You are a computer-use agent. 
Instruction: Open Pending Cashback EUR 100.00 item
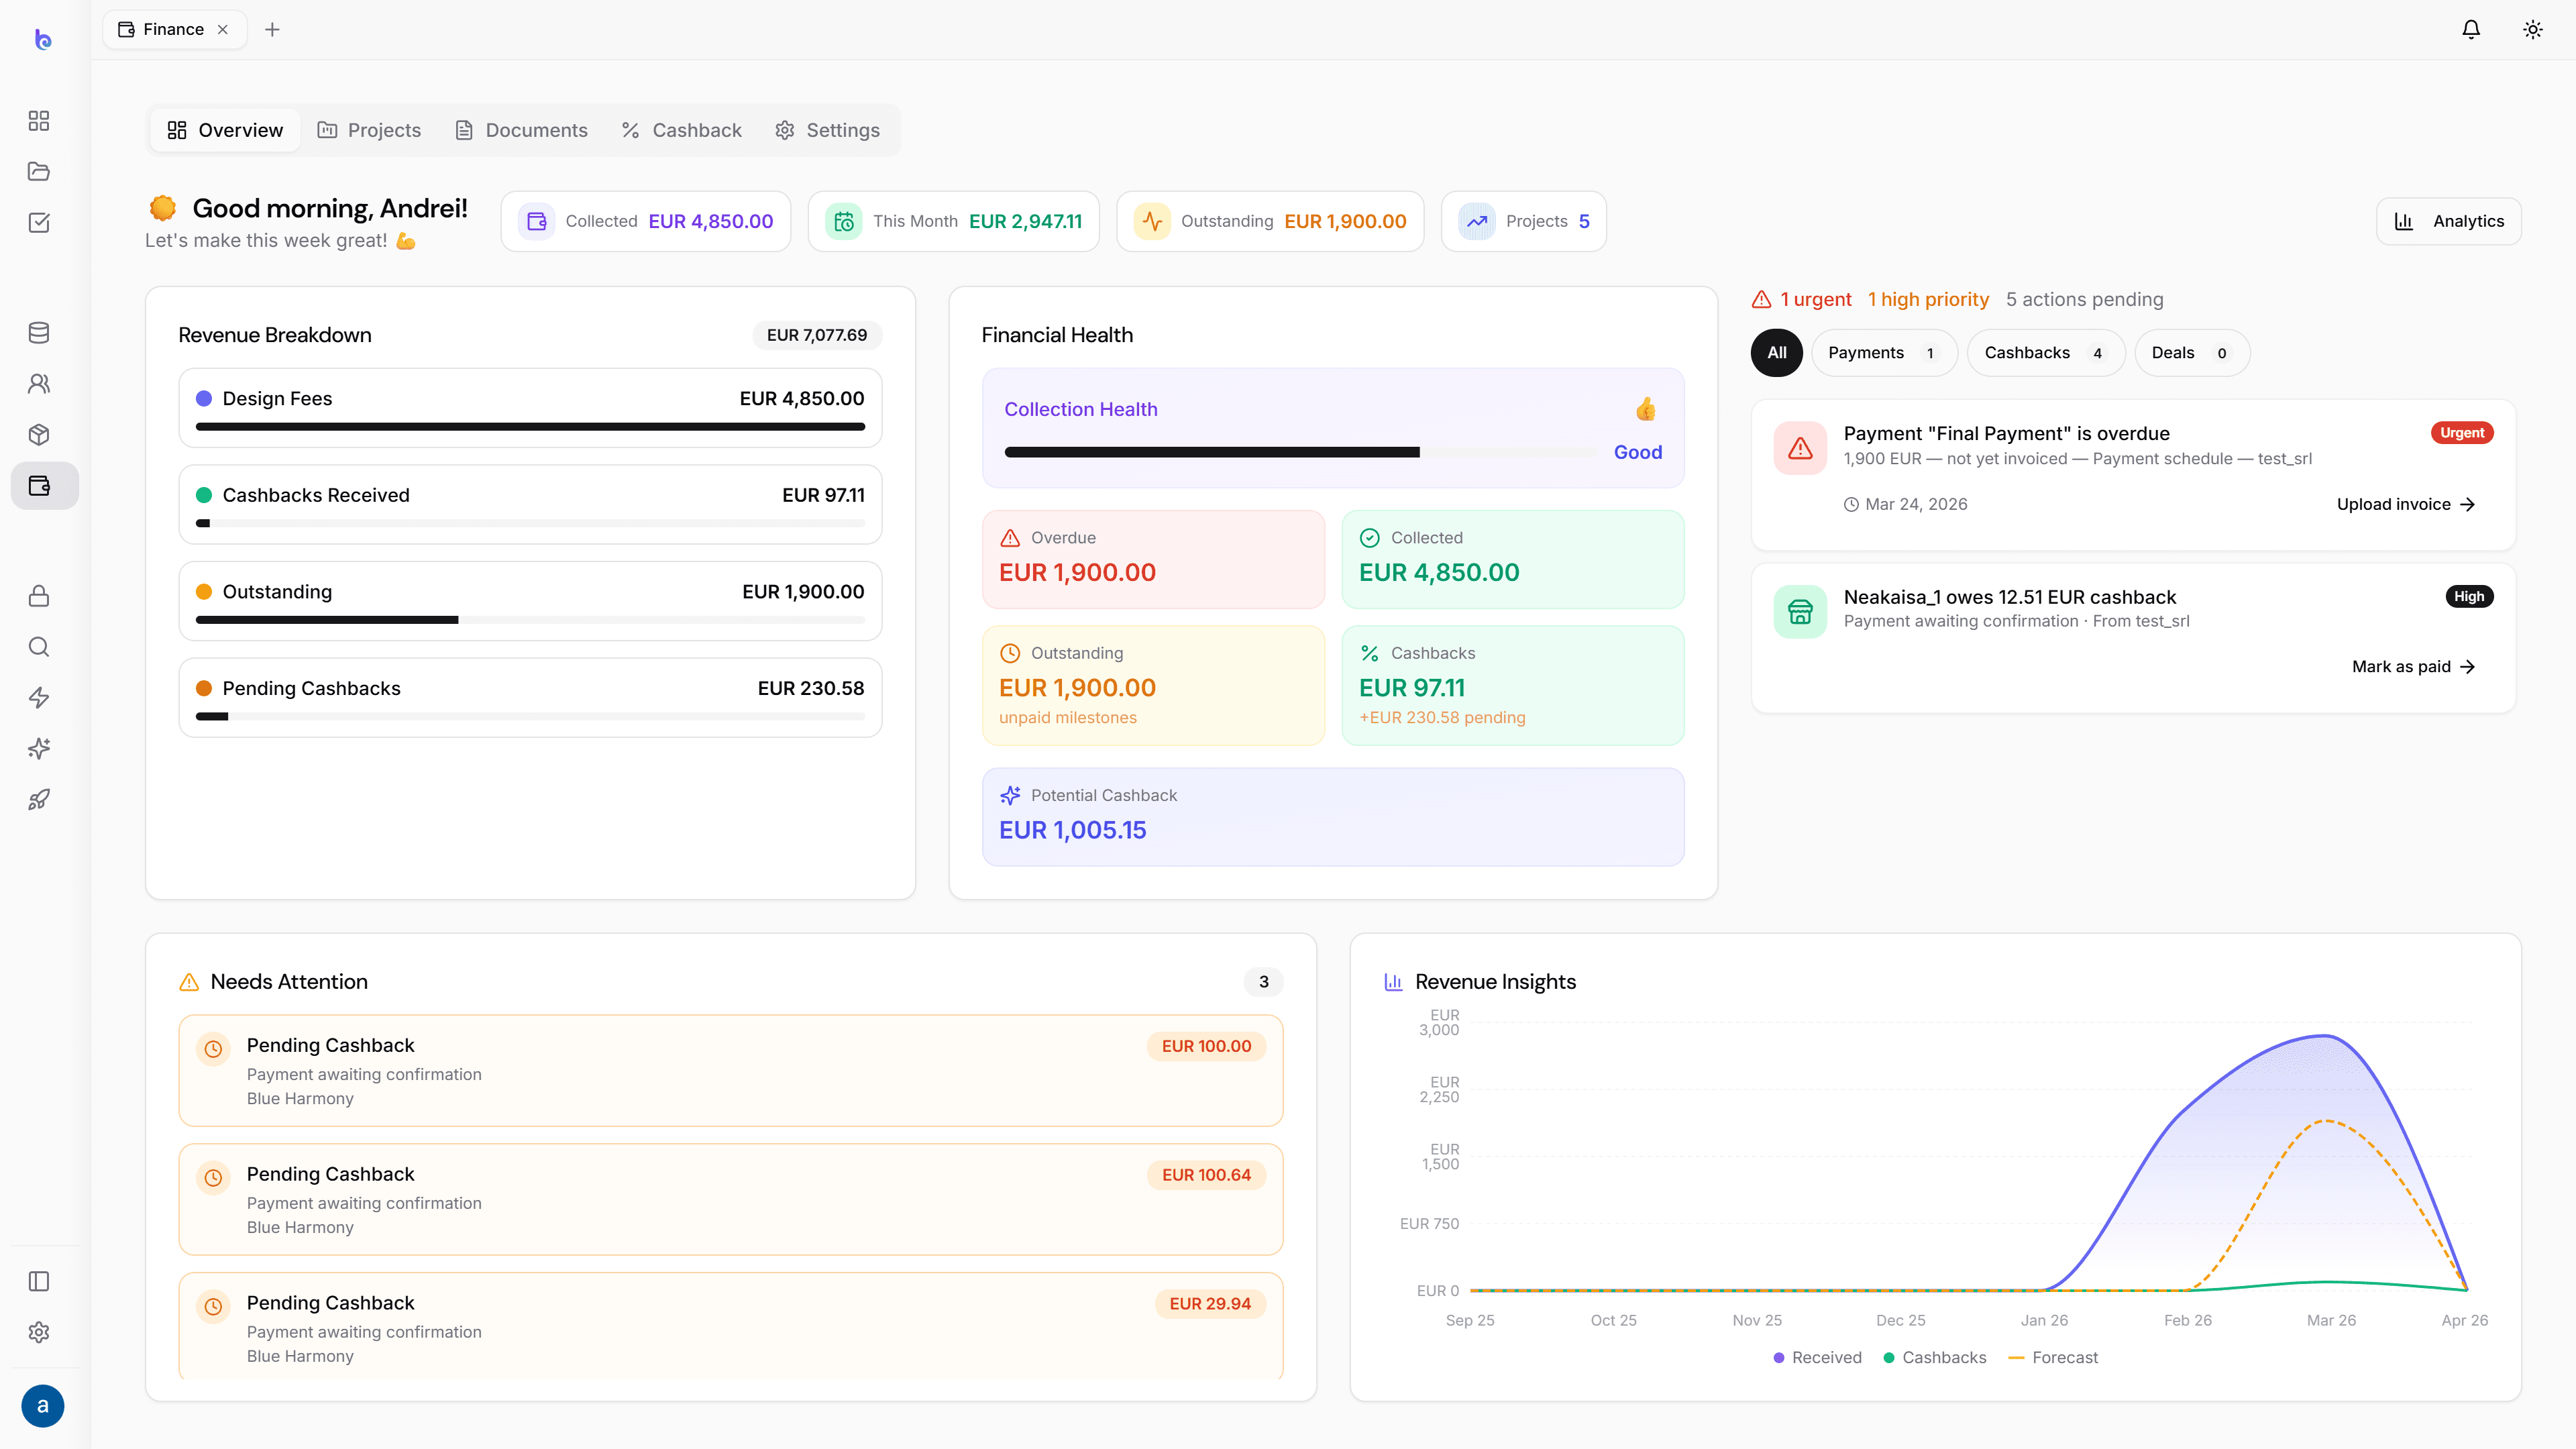pyautogui.click(x=730, y=1070)
